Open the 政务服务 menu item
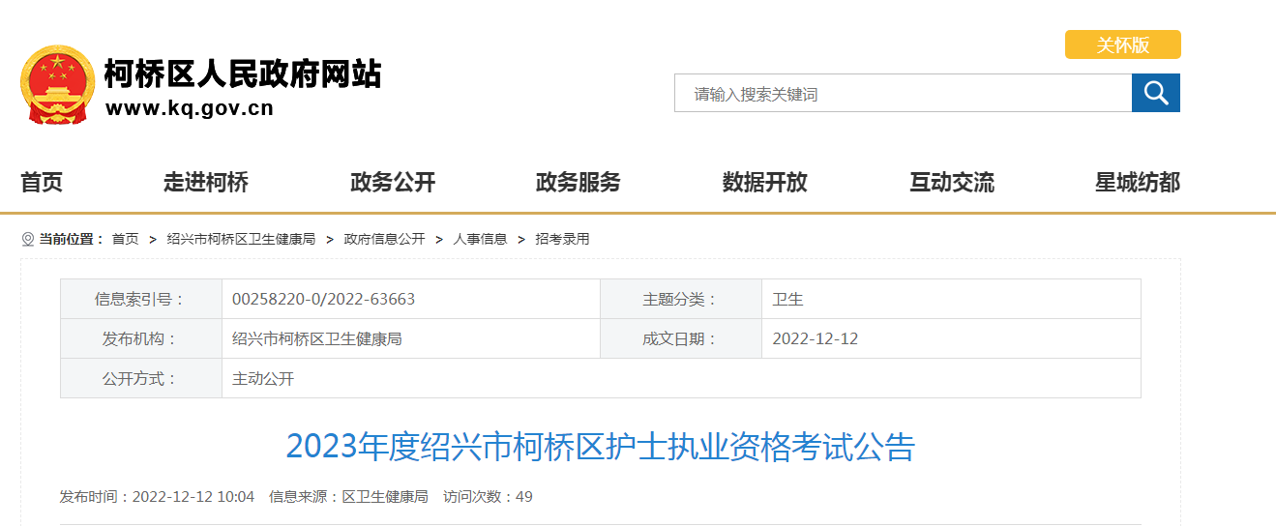The image size is (1276, 526). (x=579, y=182)
